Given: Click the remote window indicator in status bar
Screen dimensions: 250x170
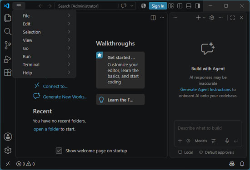Looking at the screenshot, I should point(8,164).
